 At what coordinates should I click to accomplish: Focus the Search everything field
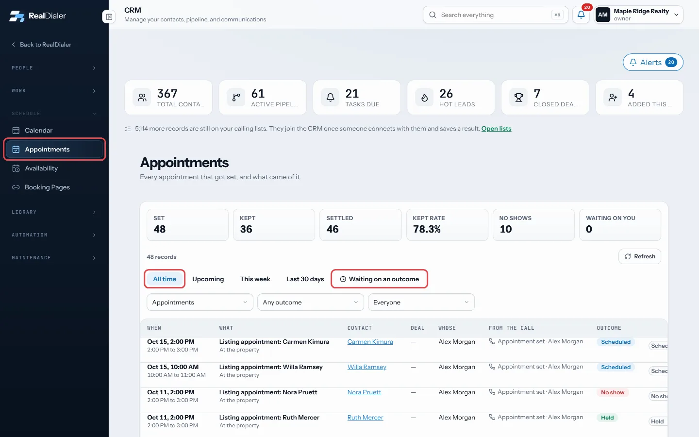[495, 15]
